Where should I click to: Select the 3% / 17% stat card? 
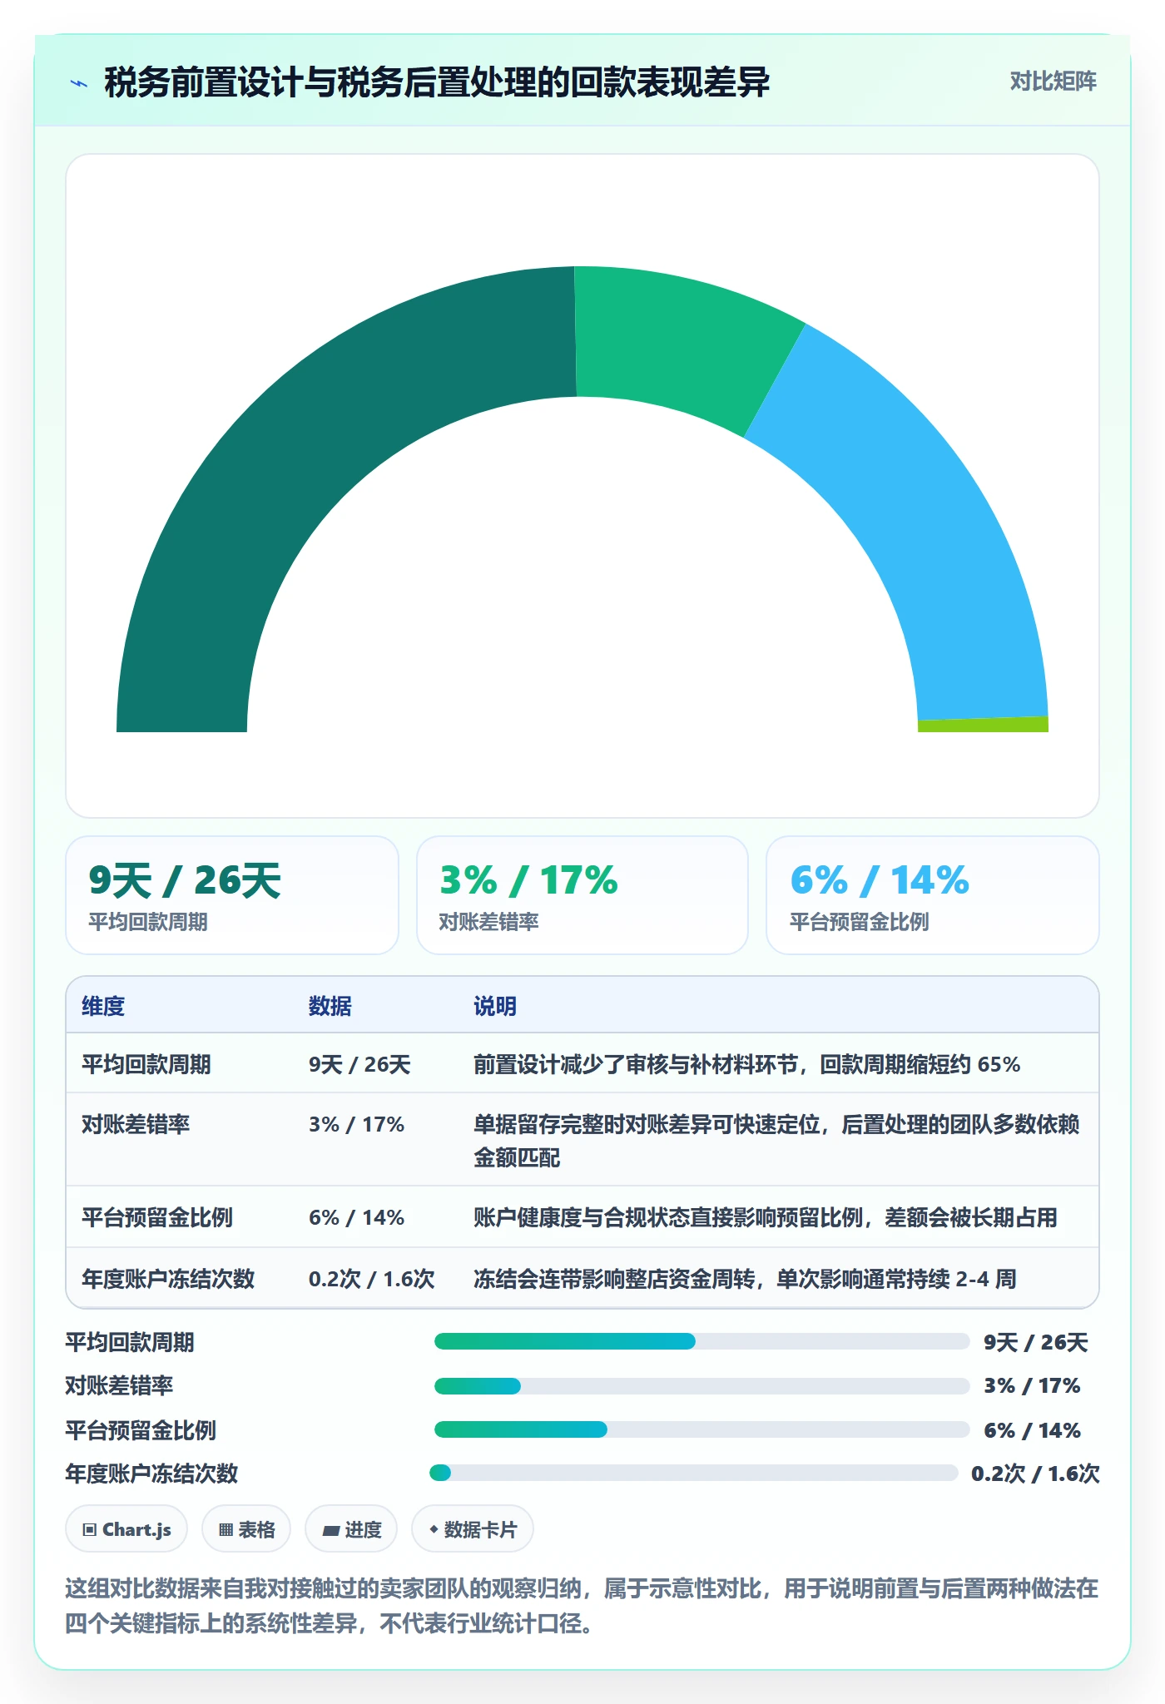click(582, 895)
